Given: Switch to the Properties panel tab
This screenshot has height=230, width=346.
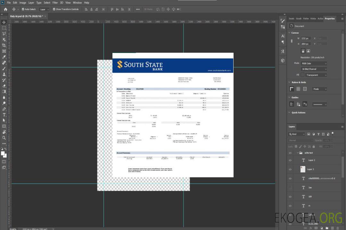Looking at the screenshot, I should click(x=330, y=19).
